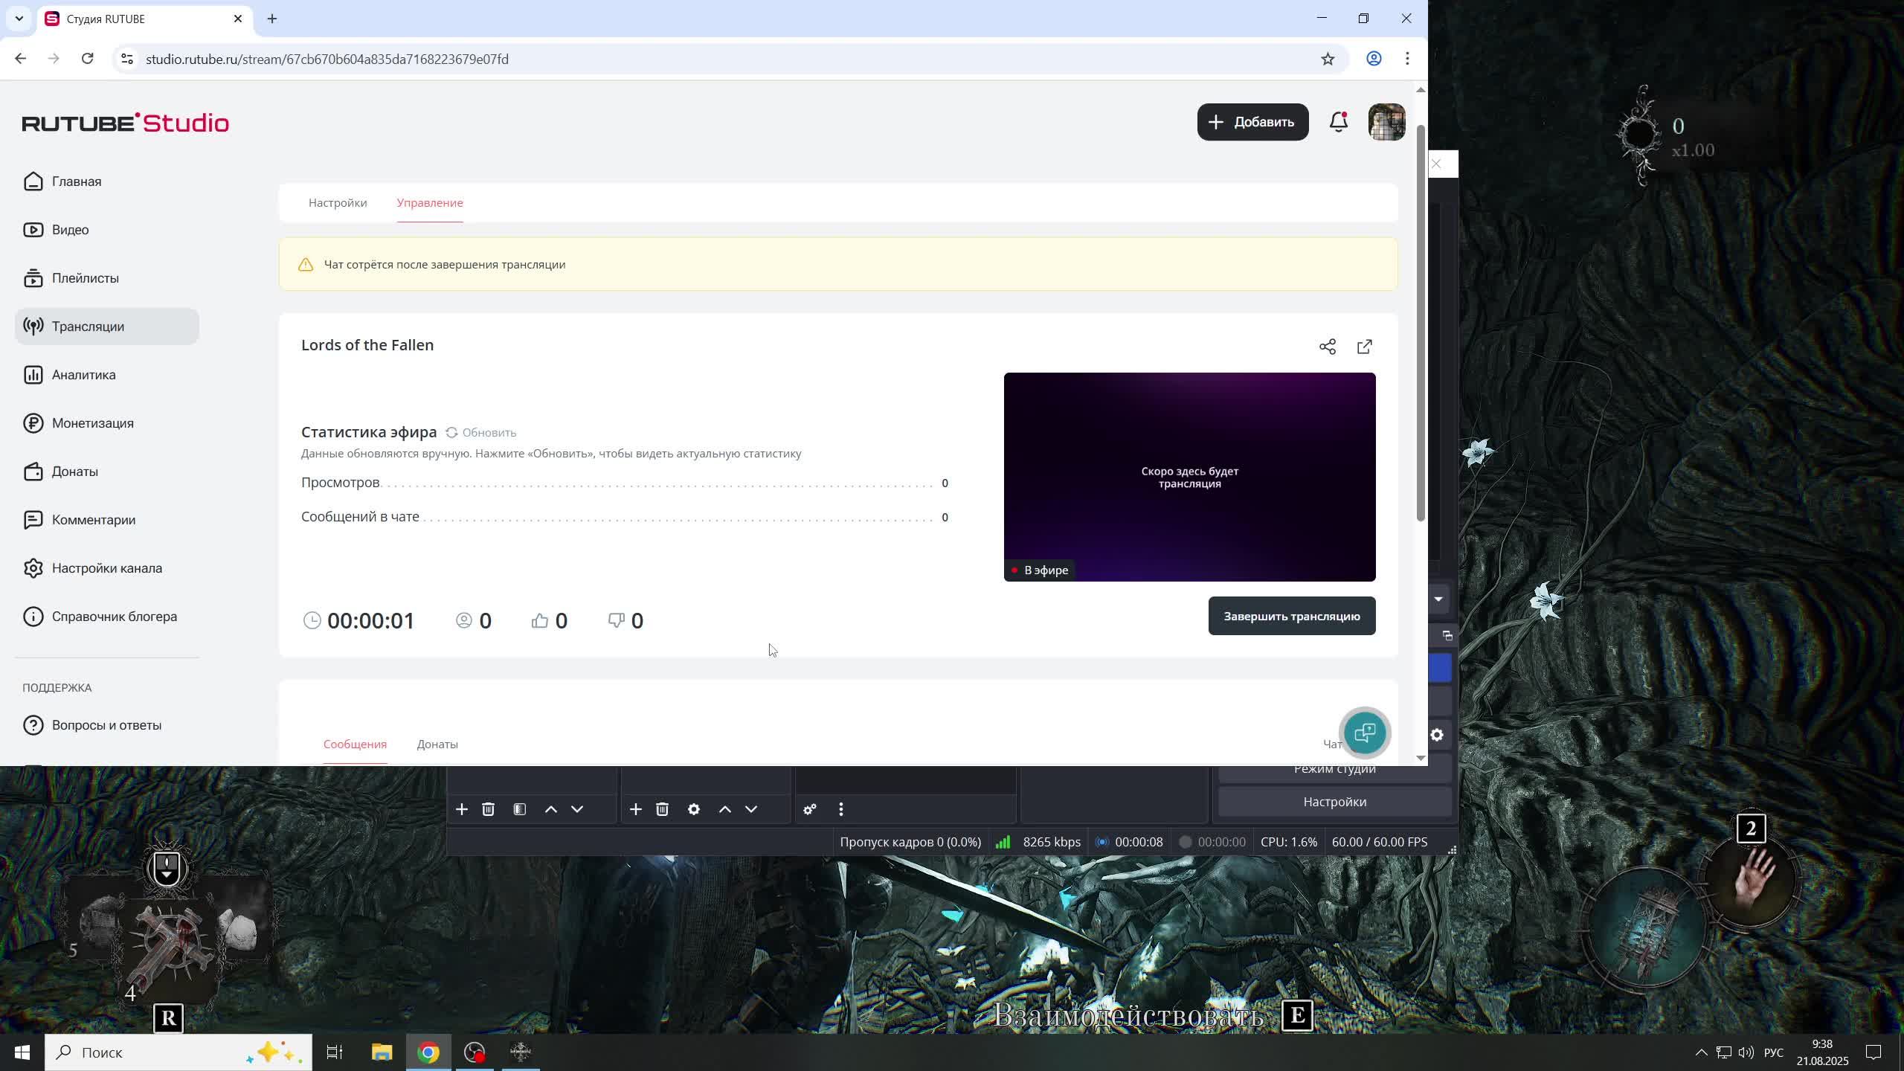Click OBS add scene plus icon
The height and width of the screenshot is (1071, 1904).
(x=462, y=809)
